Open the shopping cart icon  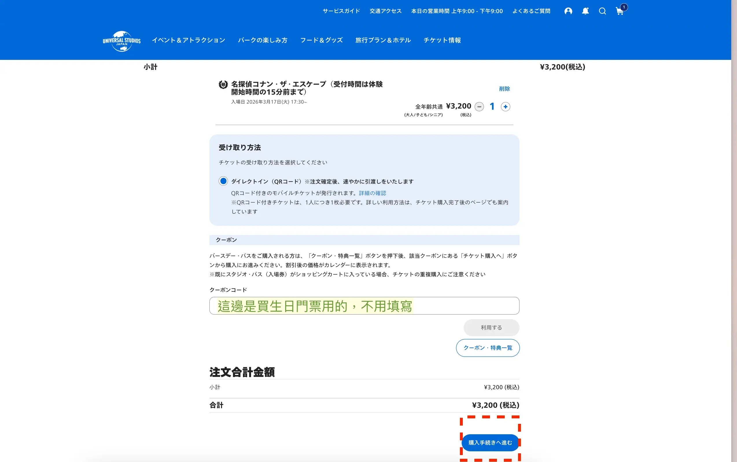coord(620,11)
